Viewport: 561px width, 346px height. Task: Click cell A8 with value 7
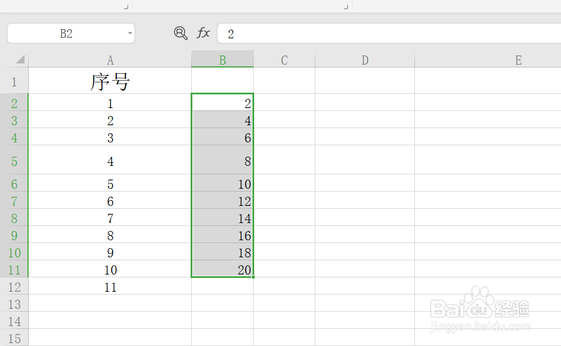(x=110, y=217)
